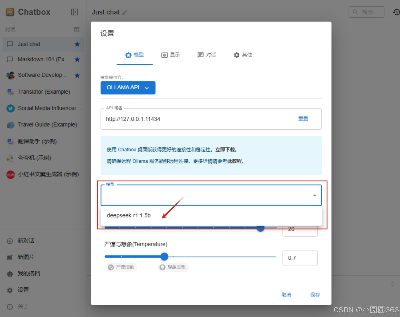Switch to the 其他 tab in settings
Image resolution: width=400 pixels, height=317 pixels.
coord(243,55)
